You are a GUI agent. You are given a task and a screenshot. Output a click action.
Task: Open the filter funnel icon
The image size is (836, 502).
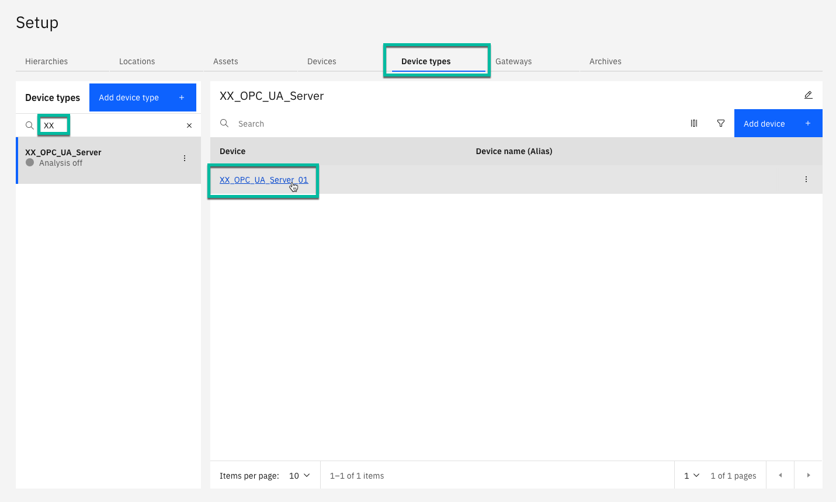[x=721, y=123]
